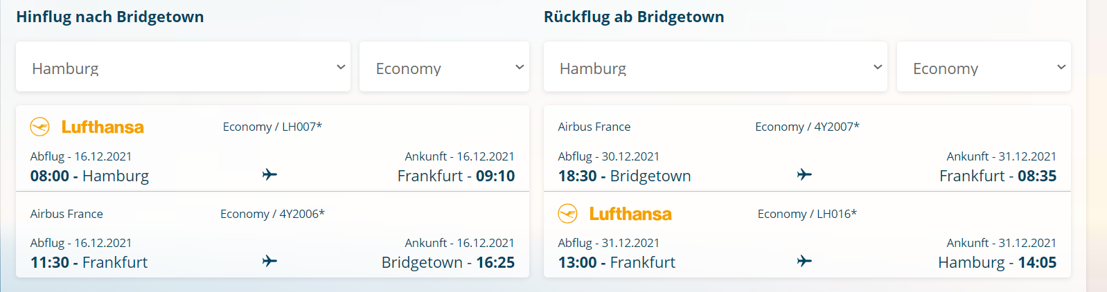Open the return flight Economy class dropdown

click(984, 67)
